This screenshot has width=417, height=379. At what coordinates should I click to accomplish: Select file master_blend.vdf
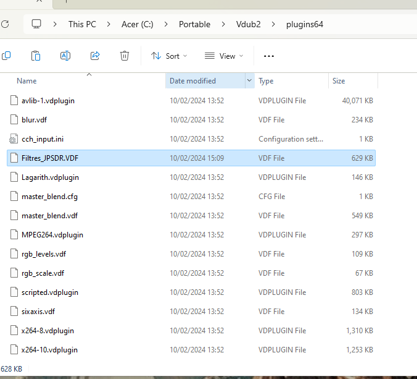191,216
